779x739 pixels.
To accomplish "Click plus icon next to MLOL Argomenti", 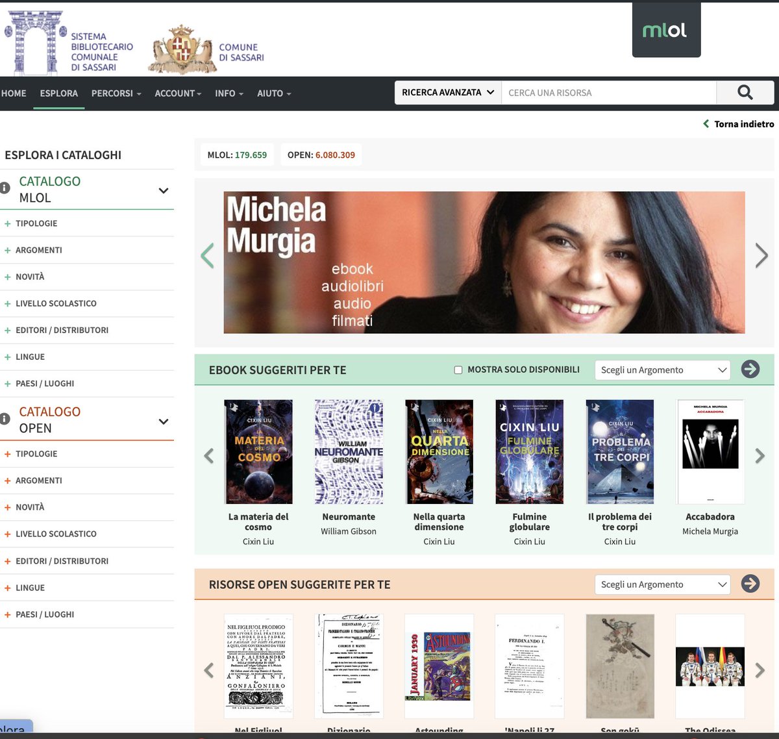I will [x=8, y=250].
